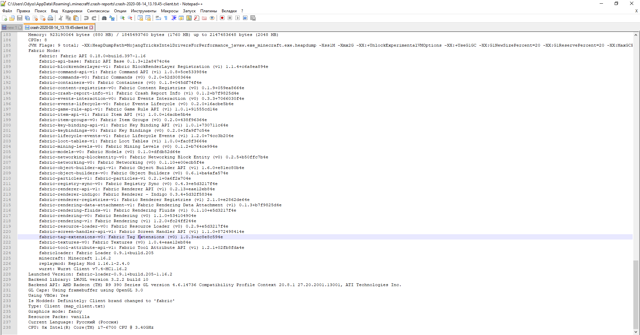Start recording a macro

222,18
